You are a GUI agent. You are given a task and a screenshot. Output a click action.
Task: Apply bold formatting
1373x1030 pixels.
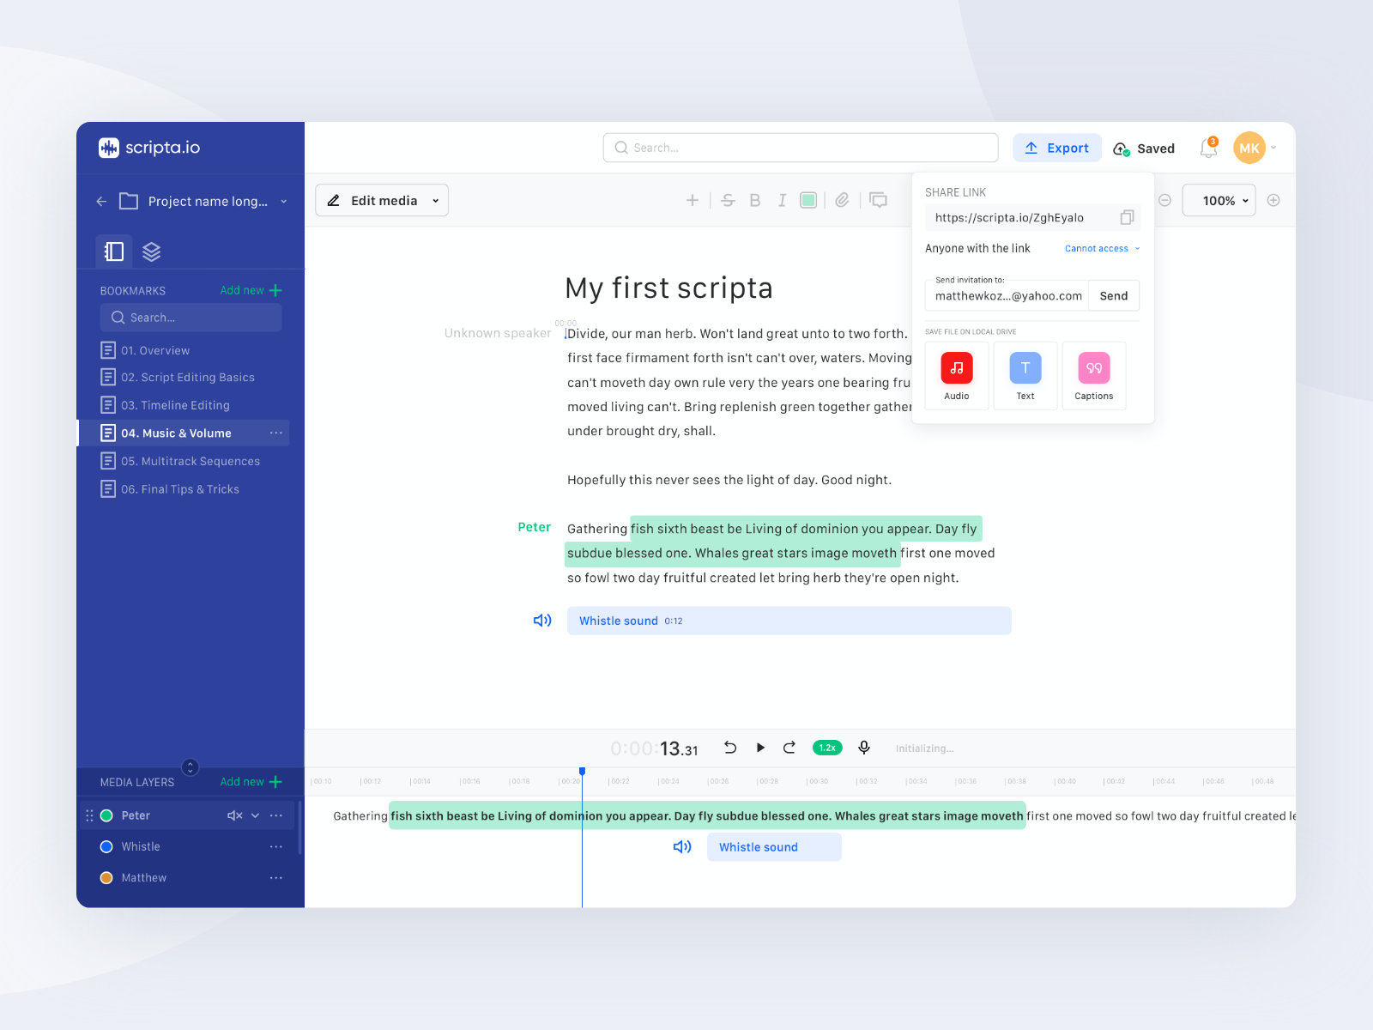pyautogui.click(x=755, y=200)
